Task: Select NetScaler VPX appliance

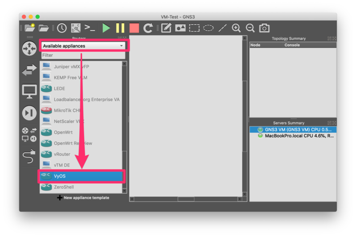Action: point(81,121)
